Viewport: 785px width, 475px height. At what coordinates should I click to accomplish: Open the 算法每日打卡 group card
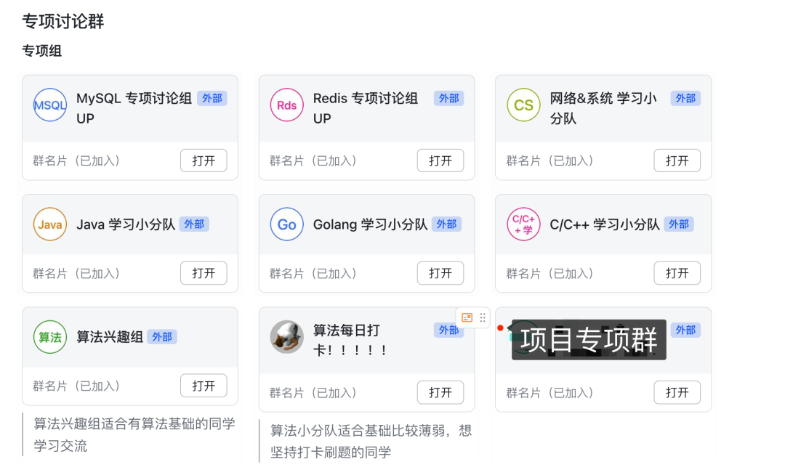(x=440, y=392)
